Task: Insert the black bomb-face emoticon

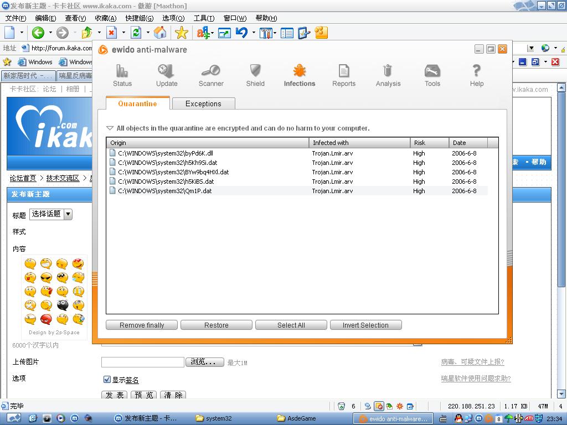Action: pos(63,305)
